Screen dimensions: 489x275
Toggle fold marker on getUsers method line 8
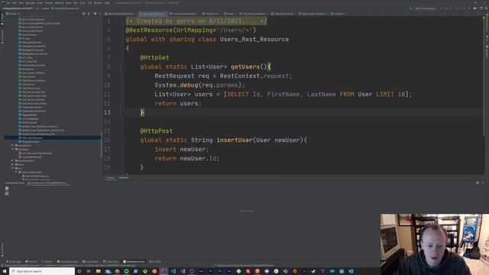pos(123,66)
